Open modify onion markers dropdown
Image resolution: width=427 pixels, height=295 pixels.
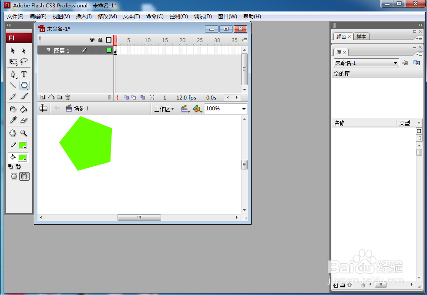(x=151, y=97)
